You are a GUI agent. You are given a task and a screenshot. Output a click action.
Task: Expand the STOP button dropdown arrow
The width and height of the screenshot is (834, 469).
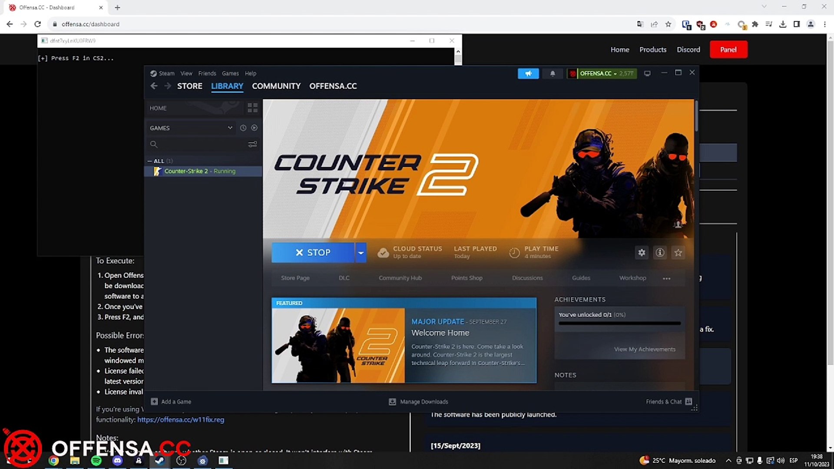361,252
